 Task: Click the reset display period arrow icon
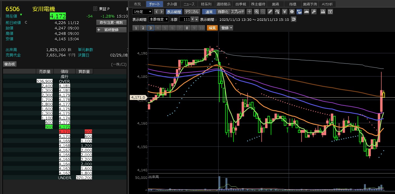(x=294, y=19)
